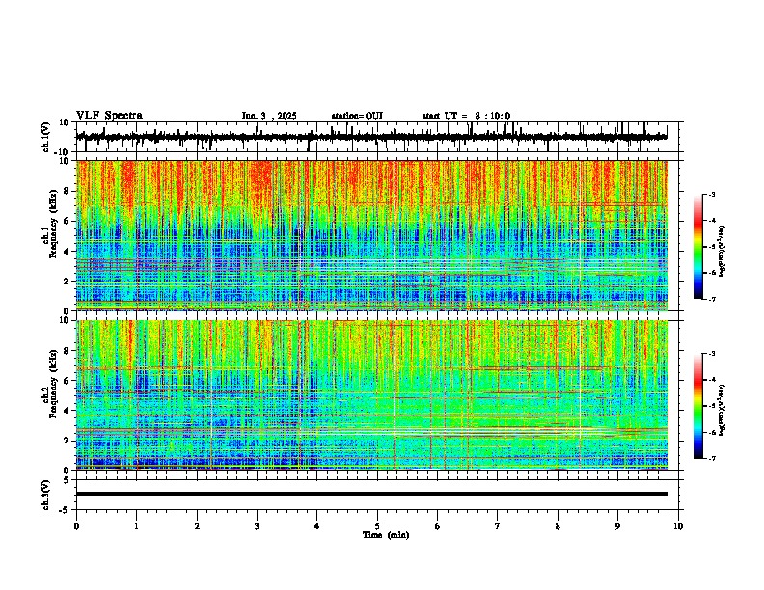
Task: Click the "-7" label on ch.2 colorbar
Action: (x=712, y=458)
